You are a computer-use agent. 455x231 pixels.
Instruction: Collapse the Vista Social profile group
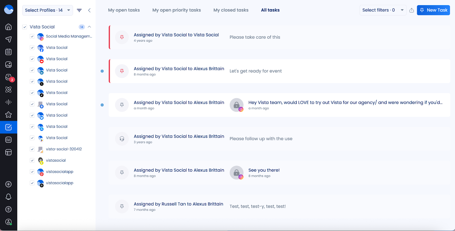click(x=89, y=27)
